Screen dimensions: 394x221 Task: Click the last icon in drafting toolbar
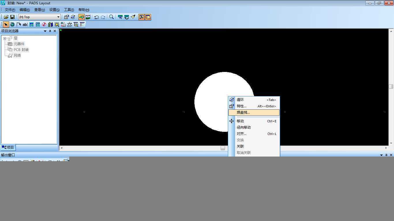pos(82,24)
